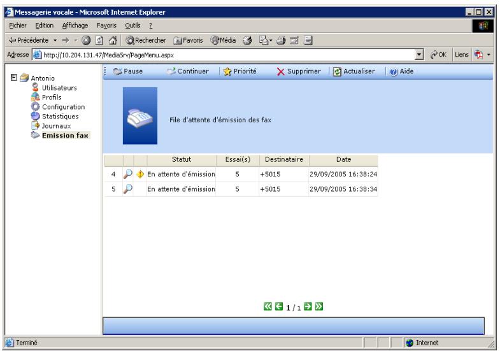Open the Fichier menu
The image size is (500, 351).
pos(18,25)
